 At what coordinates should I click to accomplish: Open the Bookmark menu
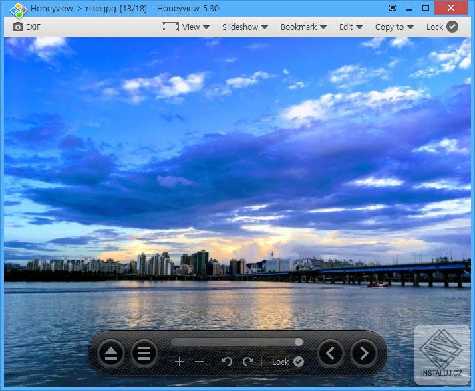click(303, 27)
